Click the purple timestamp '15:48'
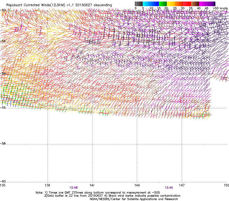The width and height of the screenshot is (229, 201). click(73, 188)
